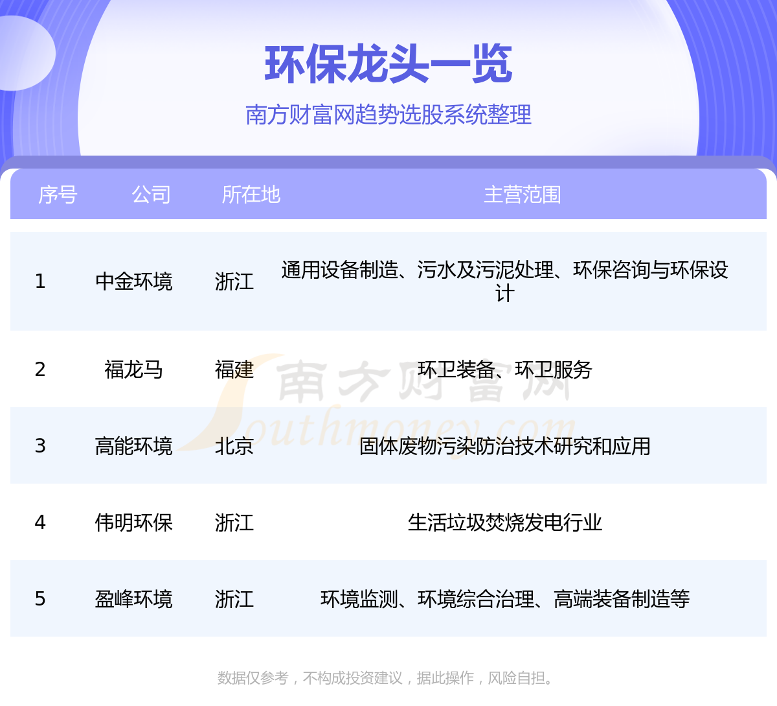Click row number 3

click(x=40, y=446)
